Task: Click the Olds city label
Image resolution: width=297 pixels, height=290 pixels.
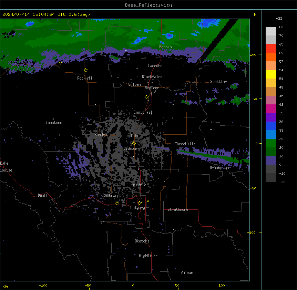Action: [134, 136]
